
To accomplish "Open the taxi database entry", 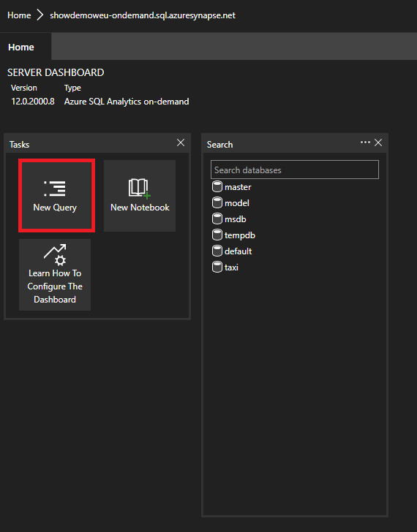I will 231,267.
